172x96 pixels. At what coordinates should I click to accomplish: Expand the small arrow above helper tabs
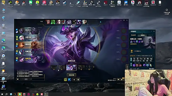pyautogui.click(x=142, y=34)
